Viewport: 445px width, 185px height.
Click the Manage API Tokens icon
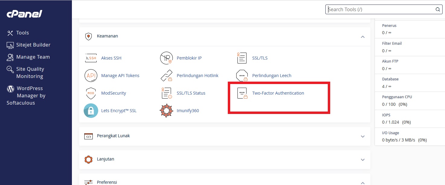pos(91,76)
